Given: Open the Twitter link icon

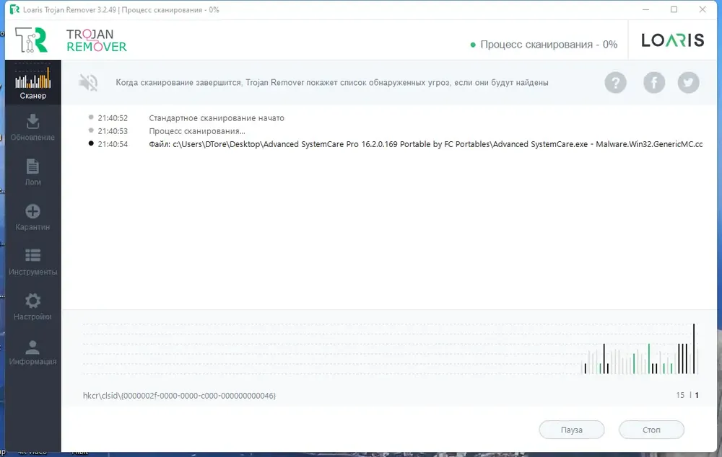Looking at the screenshot, I should pos(688,83).
